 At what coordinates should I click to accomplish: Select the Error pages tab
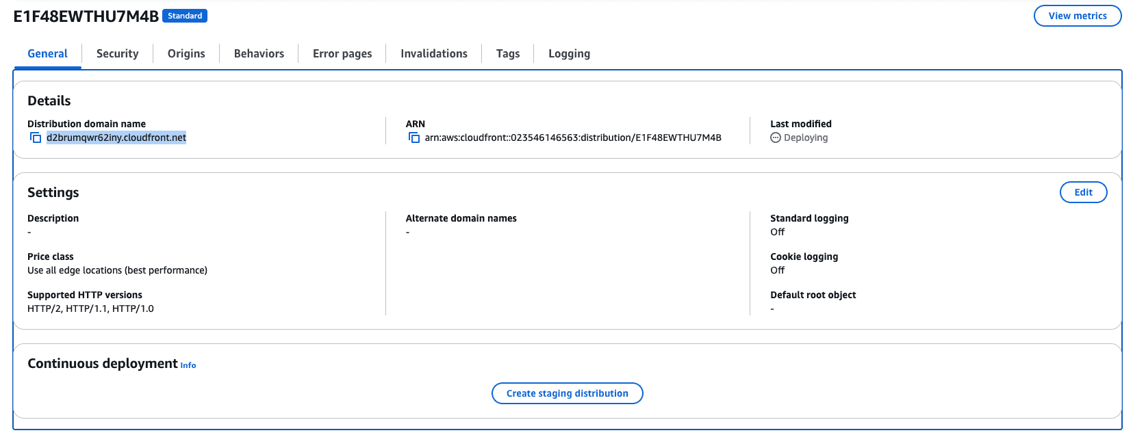pos(342,53)
